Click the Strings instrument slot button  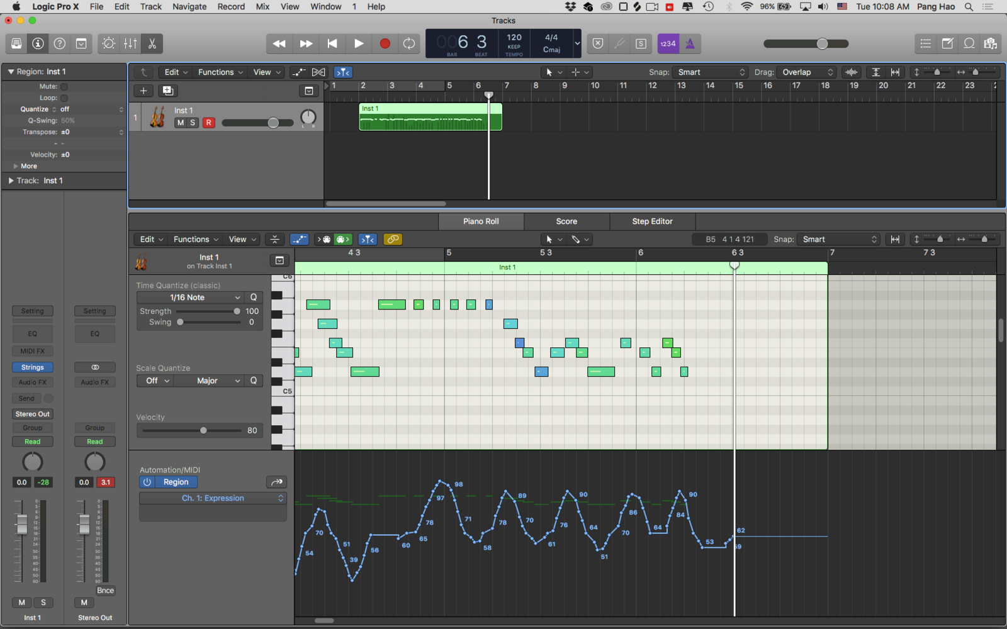(x=33, y=367)
